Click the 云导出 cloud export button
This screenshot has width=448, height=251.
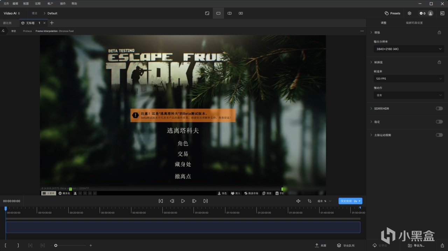[380, 245]
